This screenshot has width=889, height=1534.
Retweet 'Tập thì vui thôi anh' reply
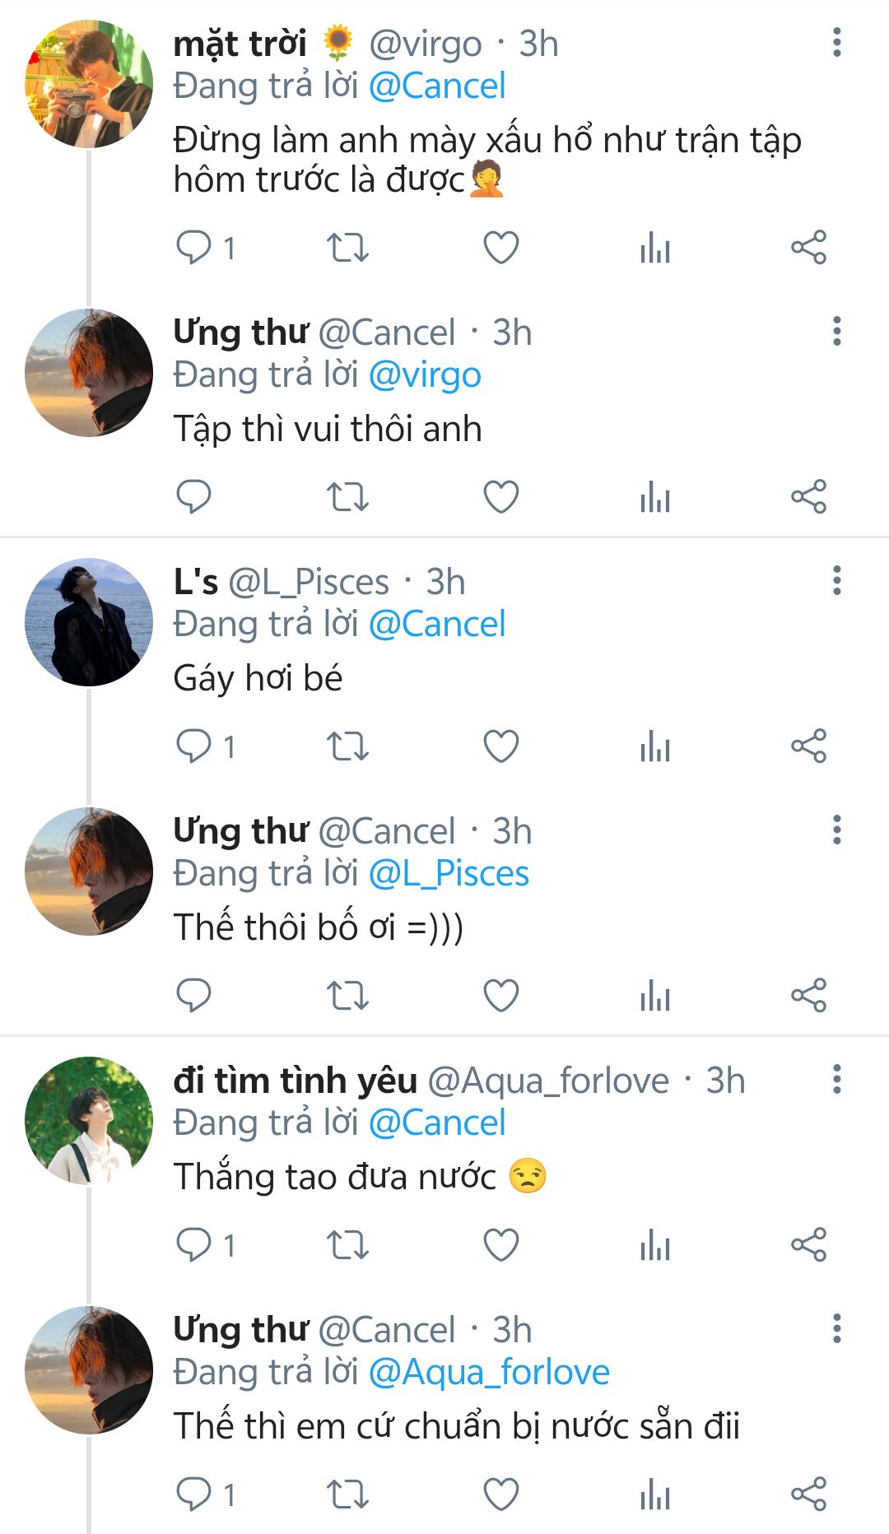click(x=347, y=497)
